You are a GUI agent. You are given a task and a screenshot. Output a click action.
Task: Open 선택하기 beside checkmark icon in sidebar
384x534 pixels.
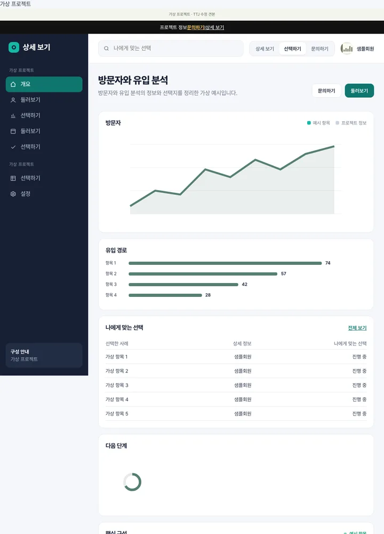(44, 147)
